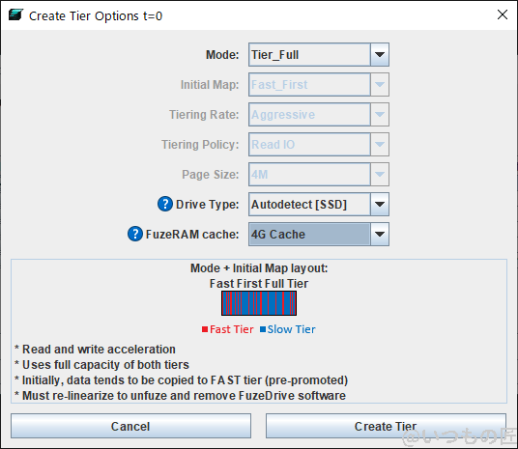Close the Create Tier Options dialog

pos(503,14)
